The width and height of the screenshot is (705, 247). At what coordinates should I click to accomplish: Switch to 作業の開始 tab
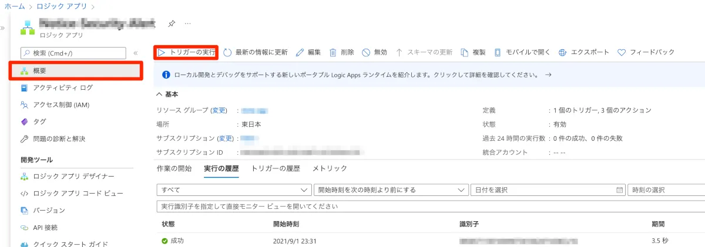tap(174, 168)
